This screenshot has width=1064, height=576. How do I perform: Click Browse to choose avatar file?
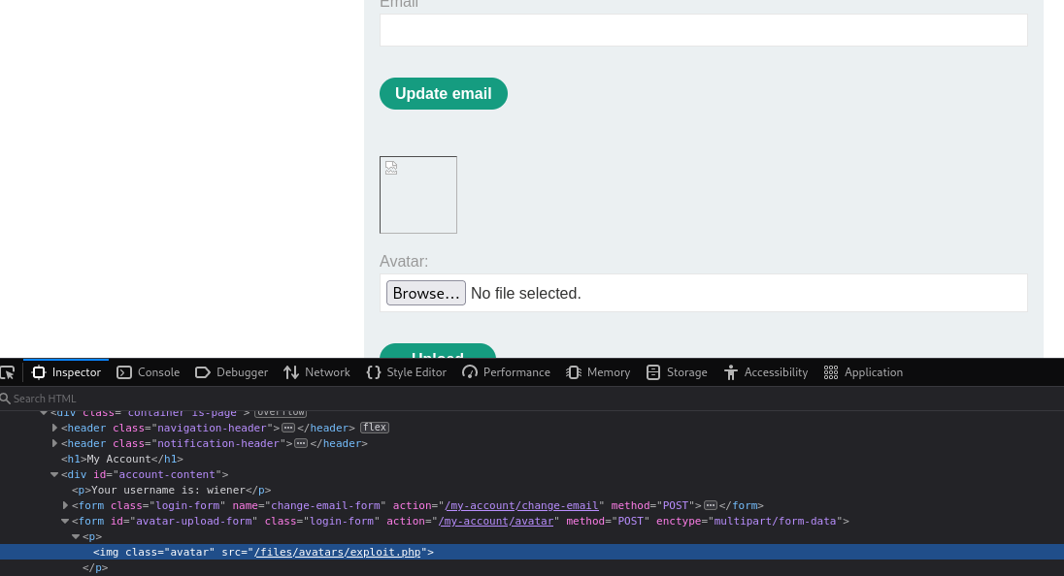coord(425,293)
